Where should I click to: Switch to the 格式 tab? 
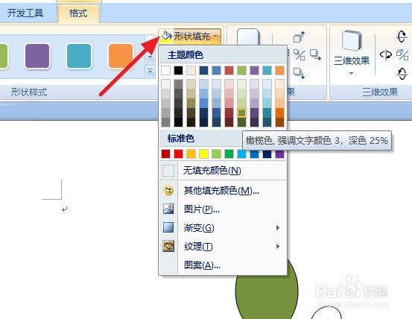(x=78, y=13)
